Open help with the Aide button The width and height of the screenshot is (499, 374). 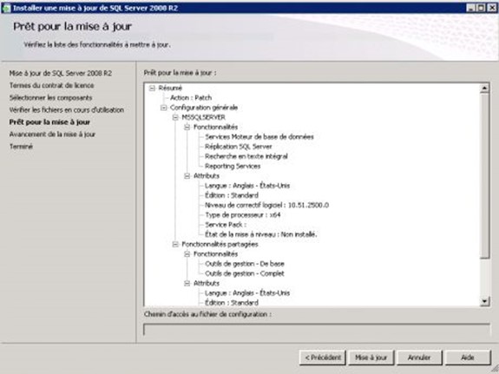click(x=468, y=358)
